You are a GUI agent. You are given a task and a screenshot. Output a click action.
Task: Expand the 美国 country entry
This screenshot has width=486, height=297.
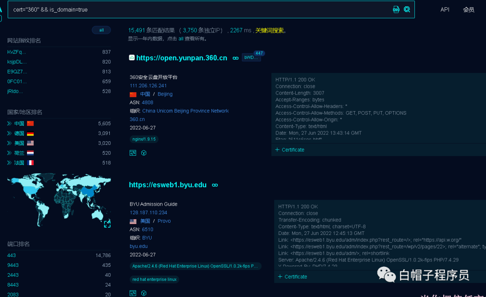pos(9,143)
